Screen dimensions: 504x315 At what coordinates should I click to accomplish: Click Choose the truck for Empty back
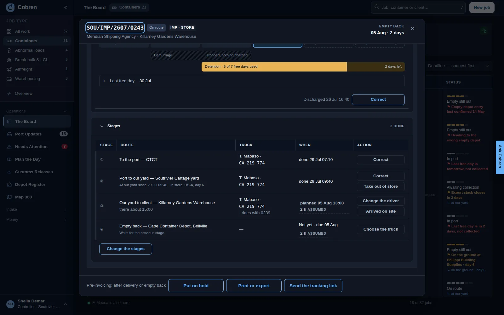pos(381,229)
